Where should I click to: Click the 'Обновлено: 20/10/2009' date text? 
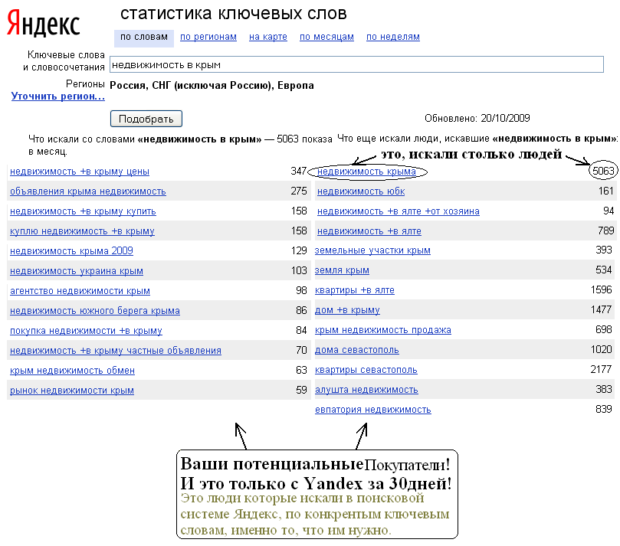click(477, 118)
